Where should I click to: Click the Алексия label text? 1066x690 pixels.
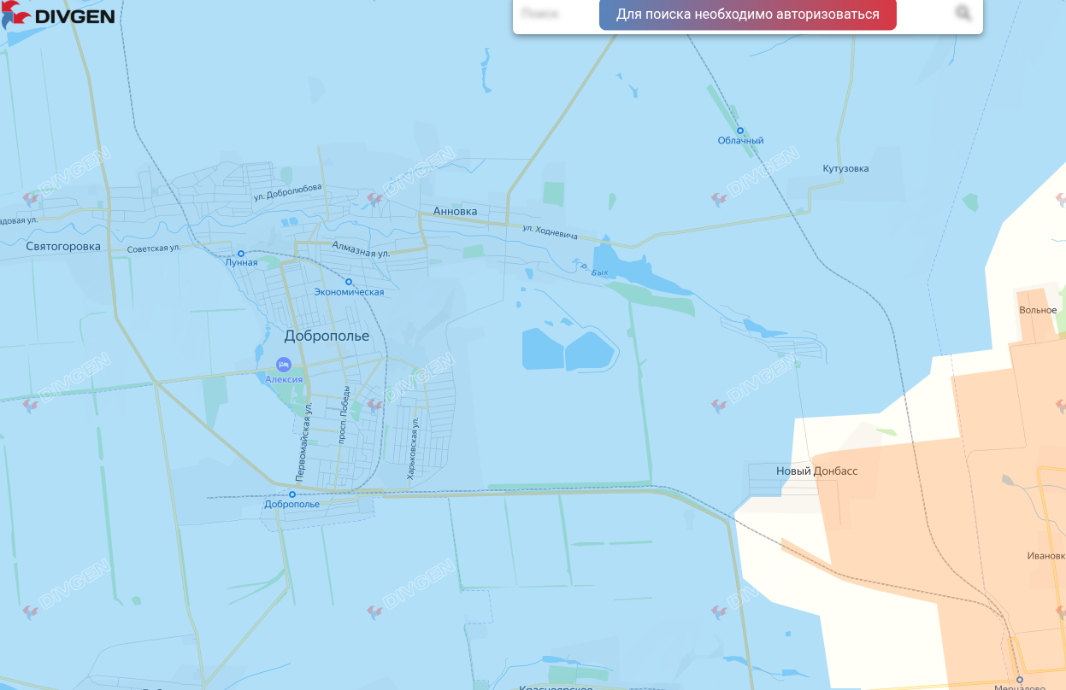[x=284, y=379]
